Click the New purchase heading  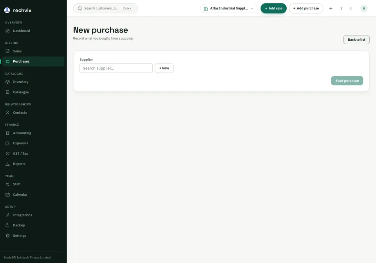tap(101, 30)
